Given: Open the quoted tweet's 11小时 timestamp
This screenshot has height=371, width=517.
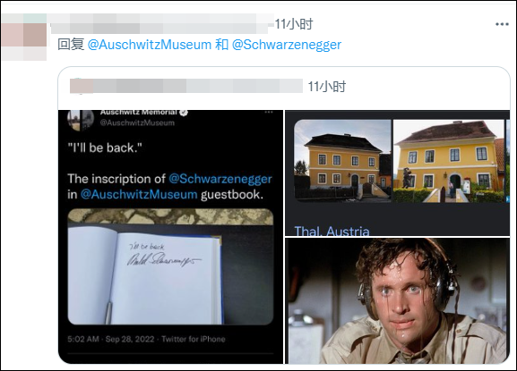Looking at the screenshot, I should tap(326, 87).
